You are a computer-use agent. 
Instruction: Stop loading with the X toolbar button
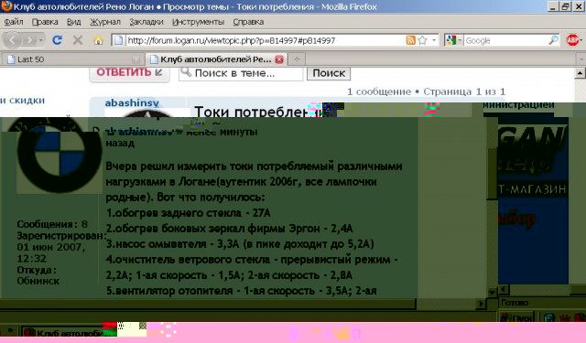[x=78, y=40]
